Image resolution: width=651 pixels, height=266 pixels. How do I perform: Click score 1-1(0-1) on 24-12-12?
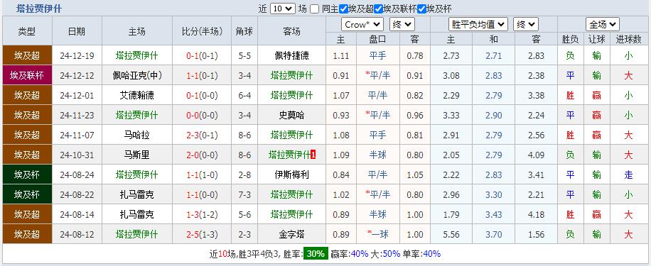pos(202,75)
